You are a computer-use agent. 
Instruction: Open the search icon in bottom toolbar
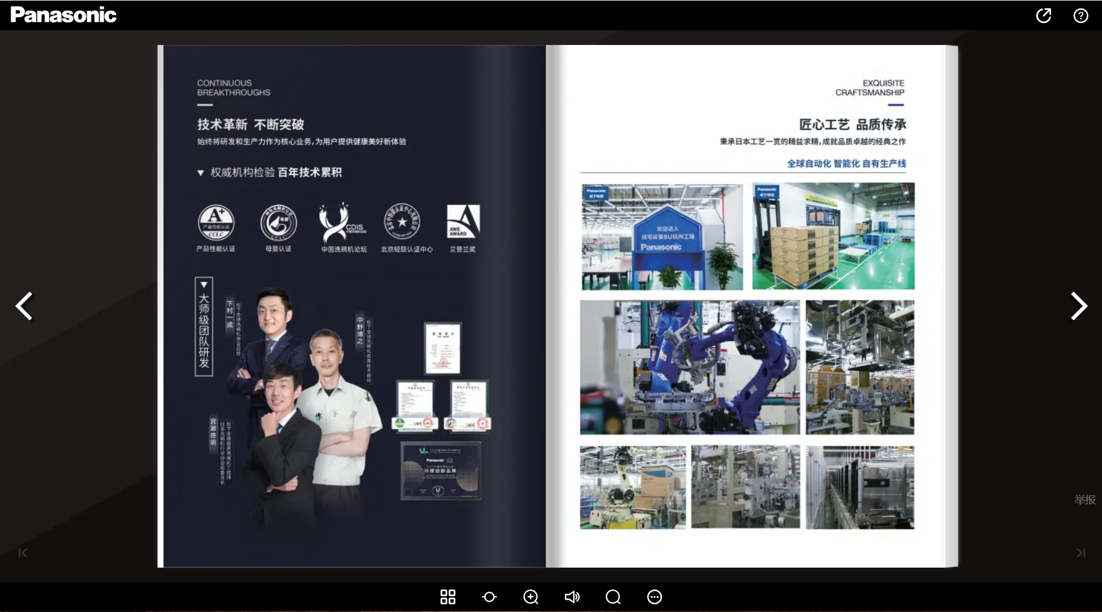click(x=613, y=597)
